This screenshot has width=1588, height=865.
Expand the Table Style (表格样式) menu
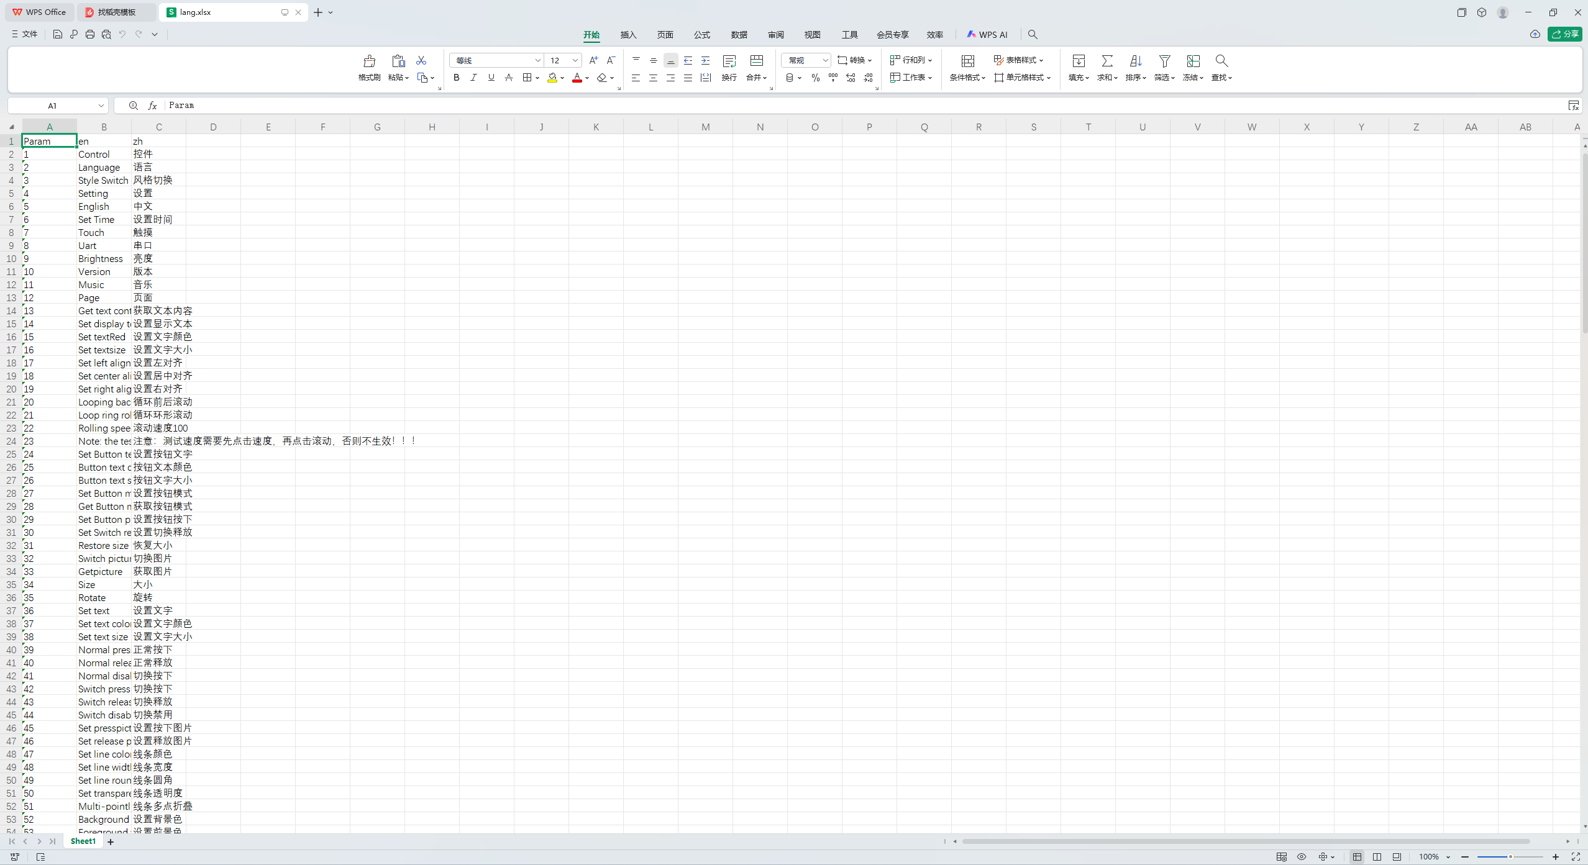click(1019, 60)
